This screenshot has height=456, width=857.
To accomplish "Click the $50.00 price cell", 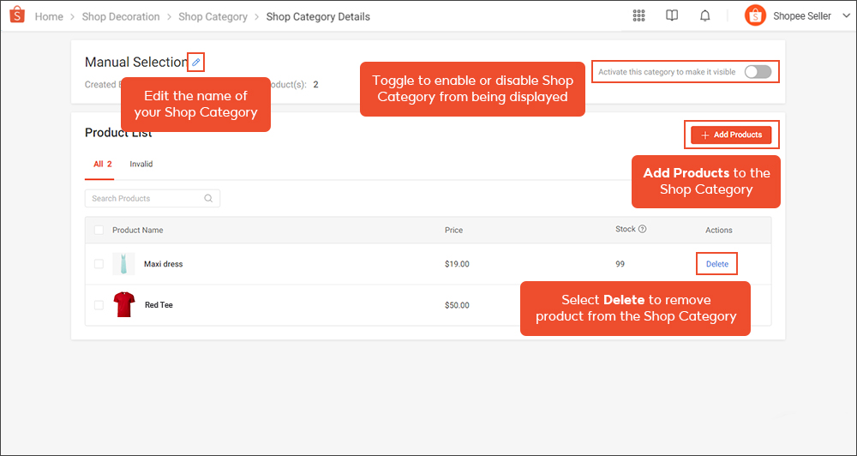I will pos(457,305).
